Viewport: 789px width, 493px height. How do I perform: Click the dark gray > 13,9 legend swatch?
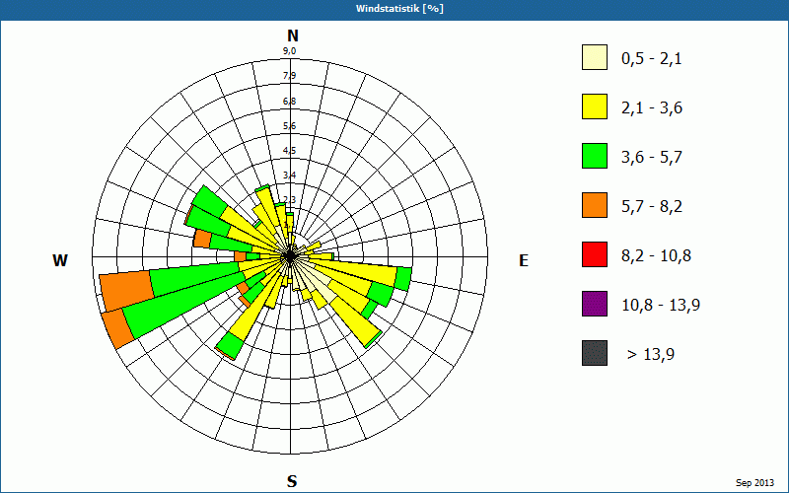[595, 353]
